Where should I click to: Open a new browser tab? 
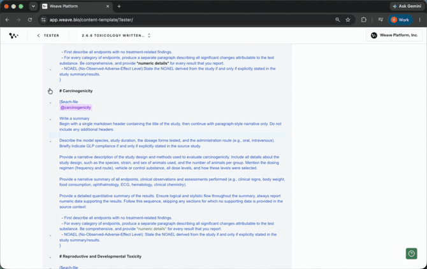pos(119,6)
